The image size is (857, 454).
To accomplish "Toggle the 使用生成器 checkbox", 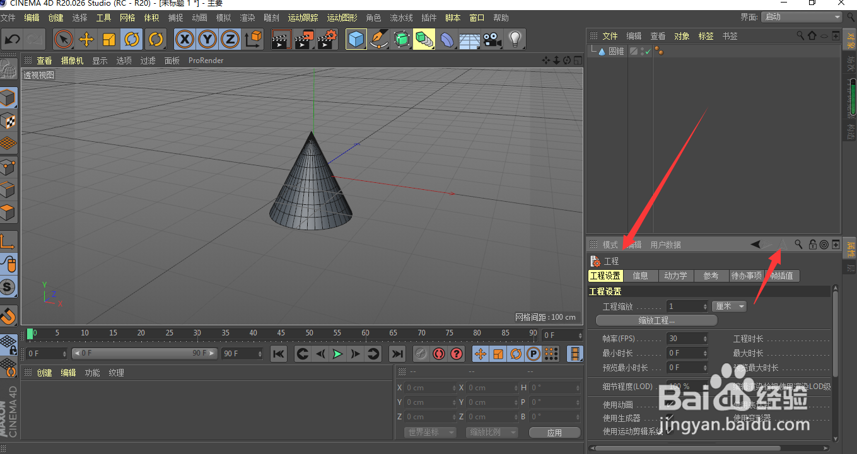I will [670, 417].
